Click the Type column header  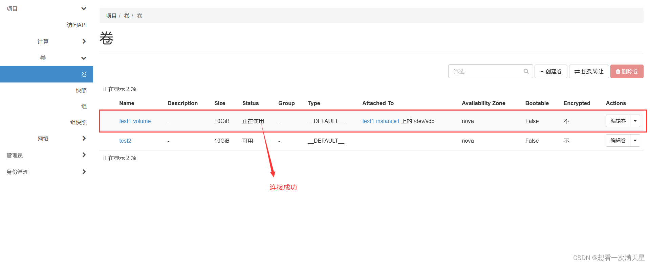(x=314, y=103)
